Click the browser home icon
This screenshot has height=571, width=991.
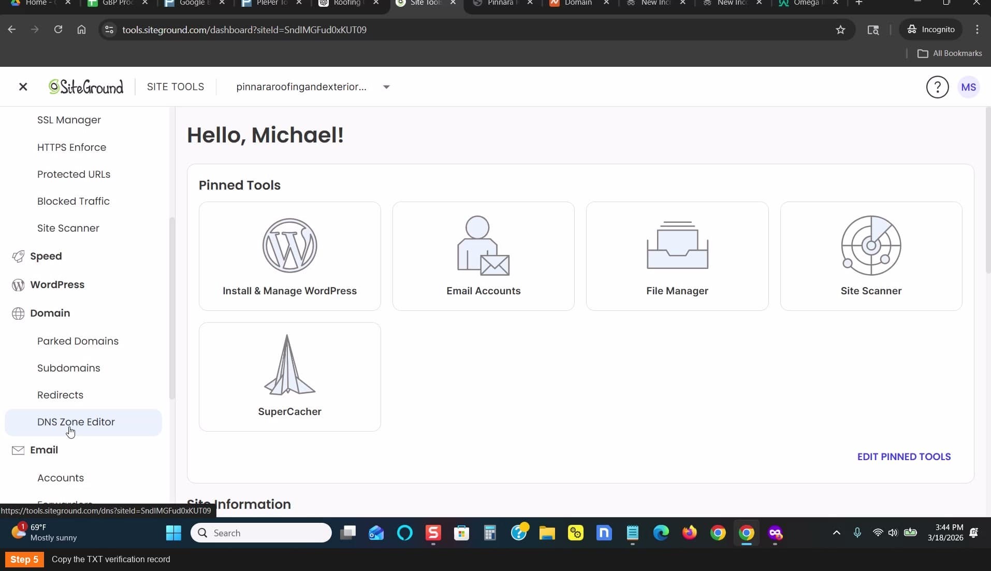click(81, 30)
